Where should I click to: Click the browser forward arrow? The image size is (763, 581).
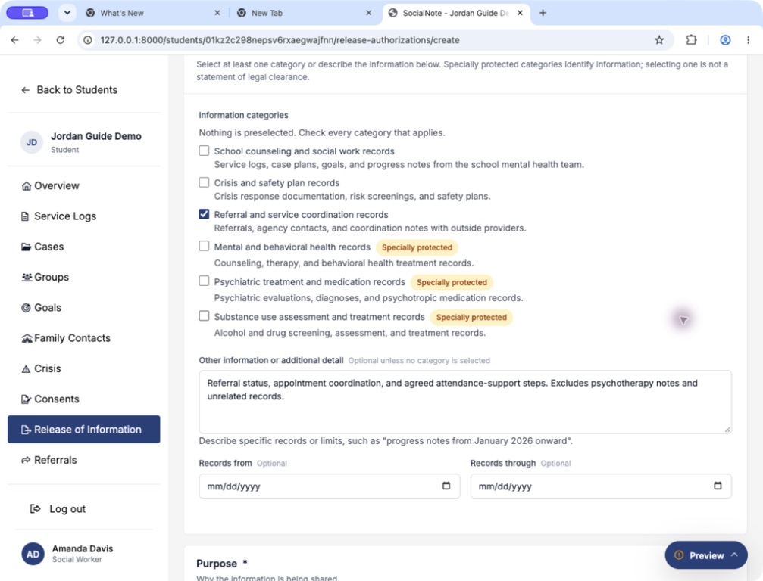pyautogui.click(x=37, y=40)
